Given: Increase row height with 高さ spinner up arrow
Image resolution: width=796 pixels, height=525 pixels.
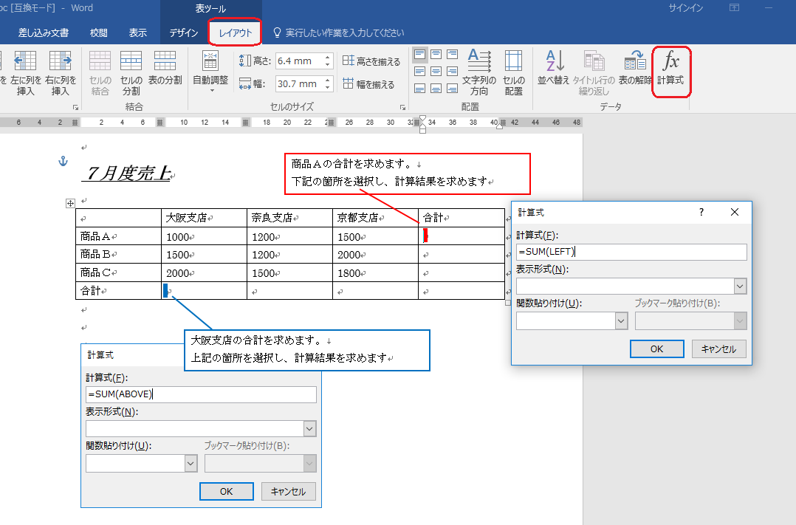Looking at the screenshot, I should coord(328,57).
